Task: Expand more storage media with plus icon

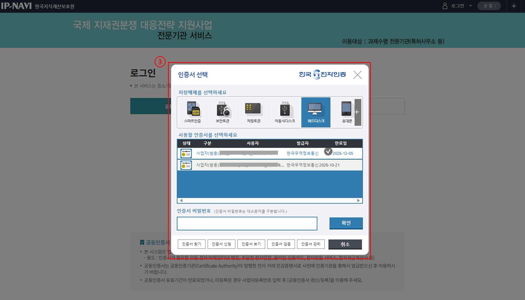Action: [358, 112]
